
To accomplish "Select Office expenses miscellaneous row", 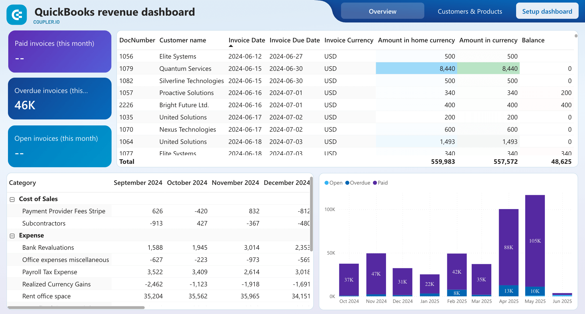I will (x=65, y=260).
